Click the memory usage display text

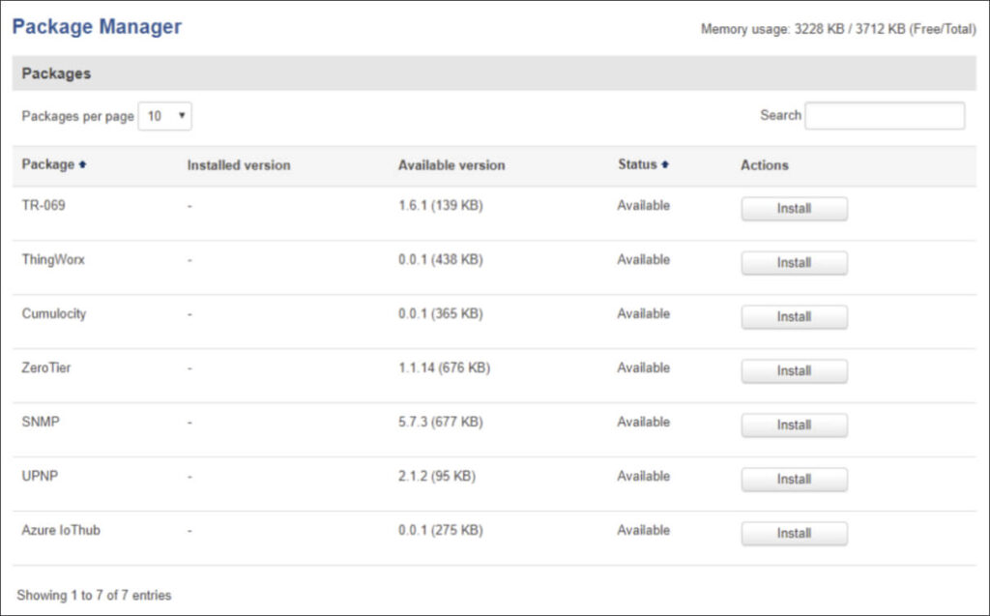click(837, 30)
